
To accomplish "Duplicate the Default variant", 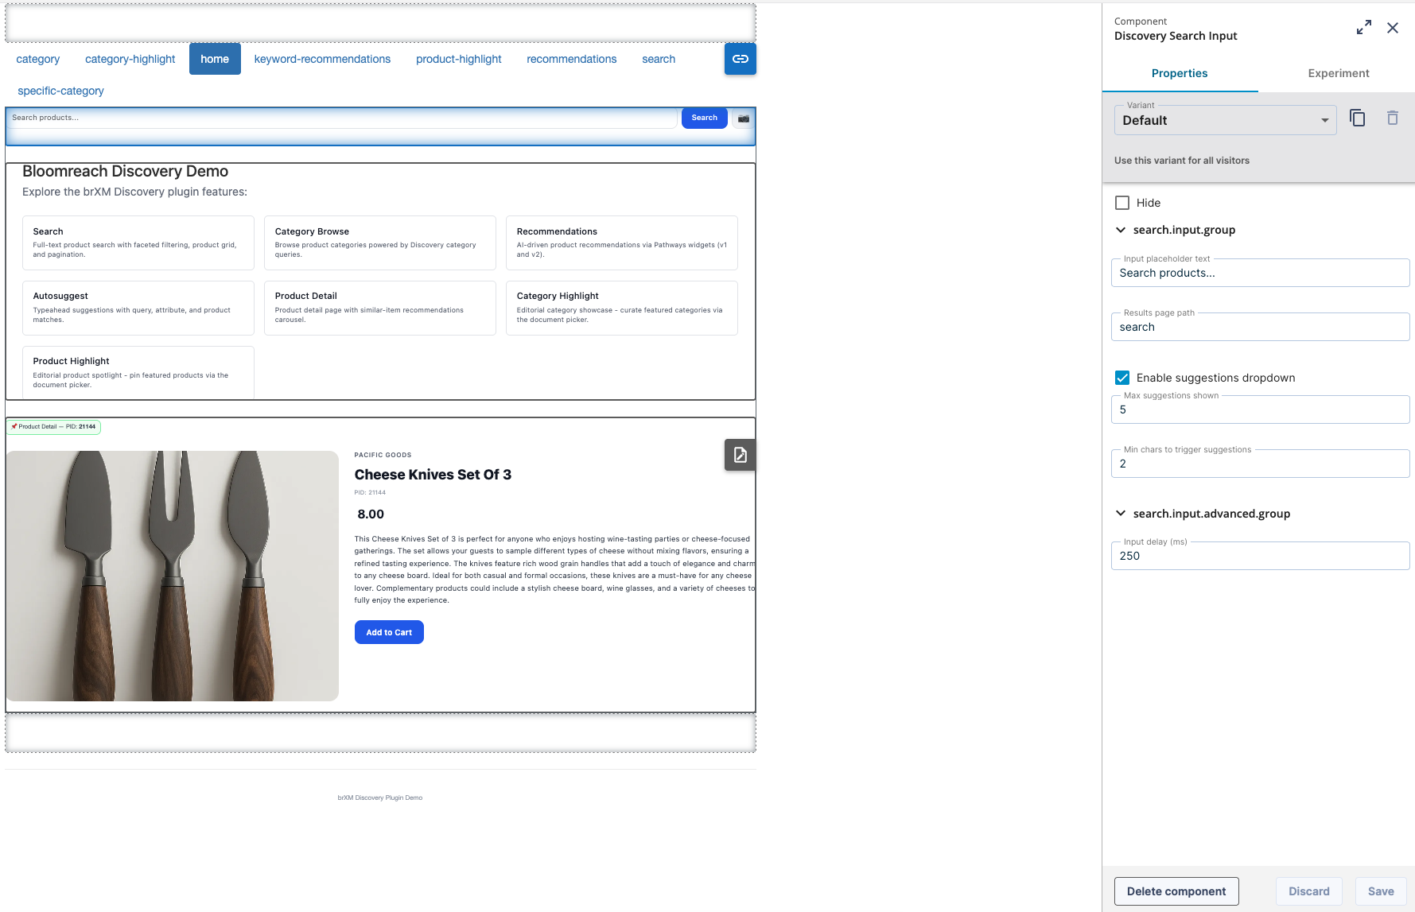I will coord(1358,118).
